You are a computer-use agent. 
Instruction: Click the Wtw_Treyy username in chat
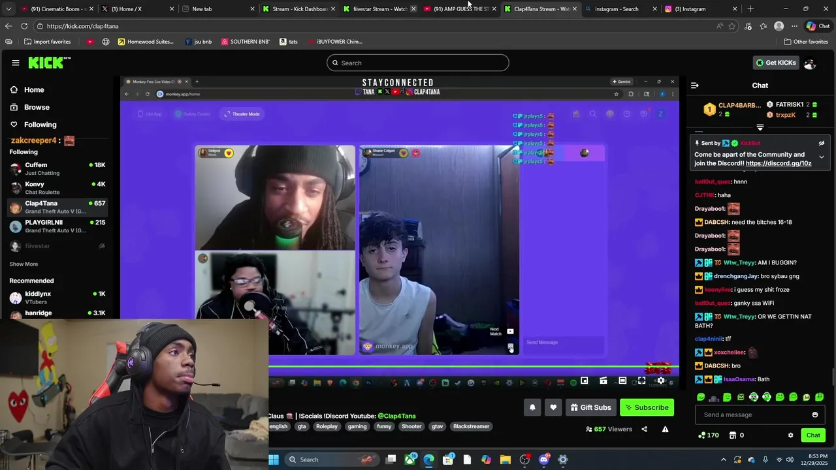[x=739, y=262]
